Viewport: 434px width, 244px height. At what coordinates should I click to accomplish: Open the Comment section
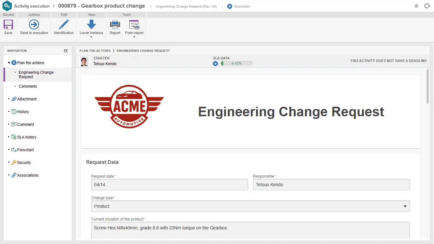pos(25,125)
